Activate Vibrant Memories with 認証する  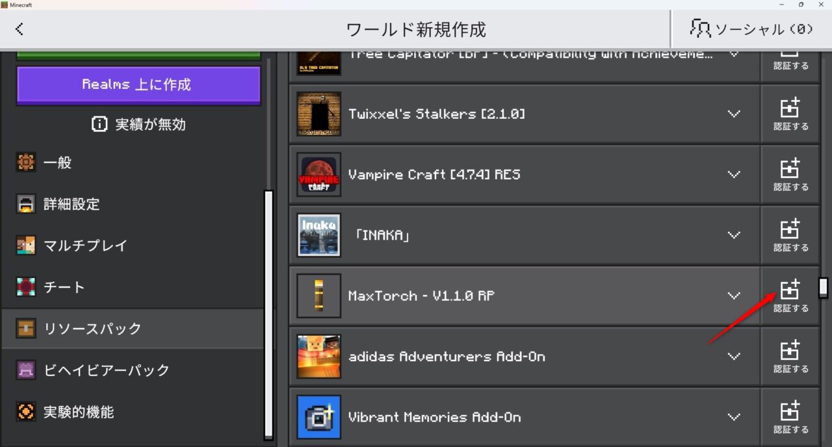[x=790, y=417]
